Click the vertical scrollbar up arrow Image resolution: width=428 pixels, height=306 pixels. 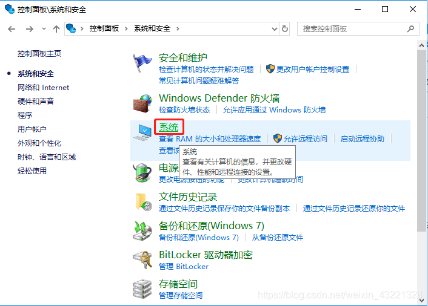tap(421, 45)
